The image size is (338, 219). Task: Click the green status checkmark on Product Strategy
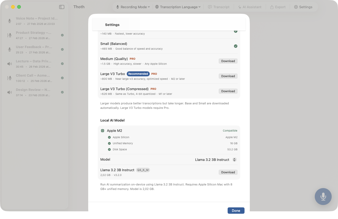click(62, 35)
